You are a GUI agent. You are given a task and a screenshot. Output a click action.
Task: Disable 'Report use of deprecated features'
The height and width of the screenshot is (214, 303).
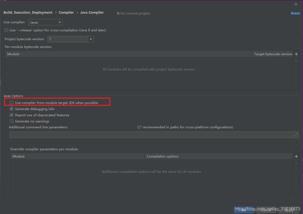11,115
